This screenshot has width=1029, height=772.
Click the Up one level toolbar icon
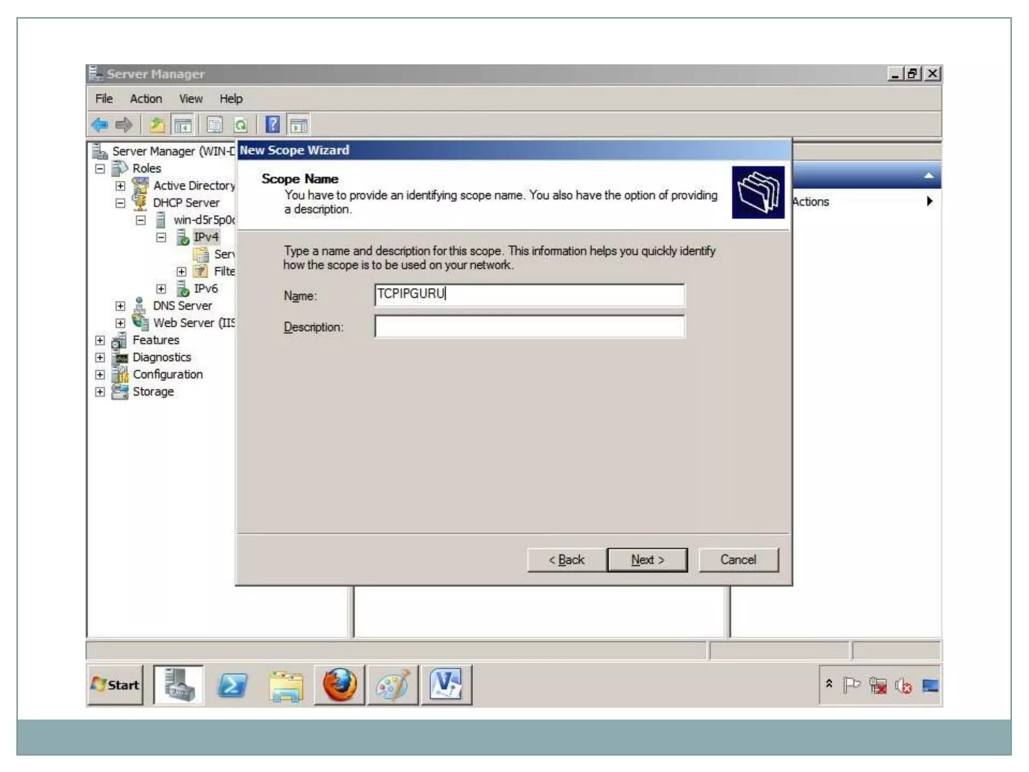[157, 125]
